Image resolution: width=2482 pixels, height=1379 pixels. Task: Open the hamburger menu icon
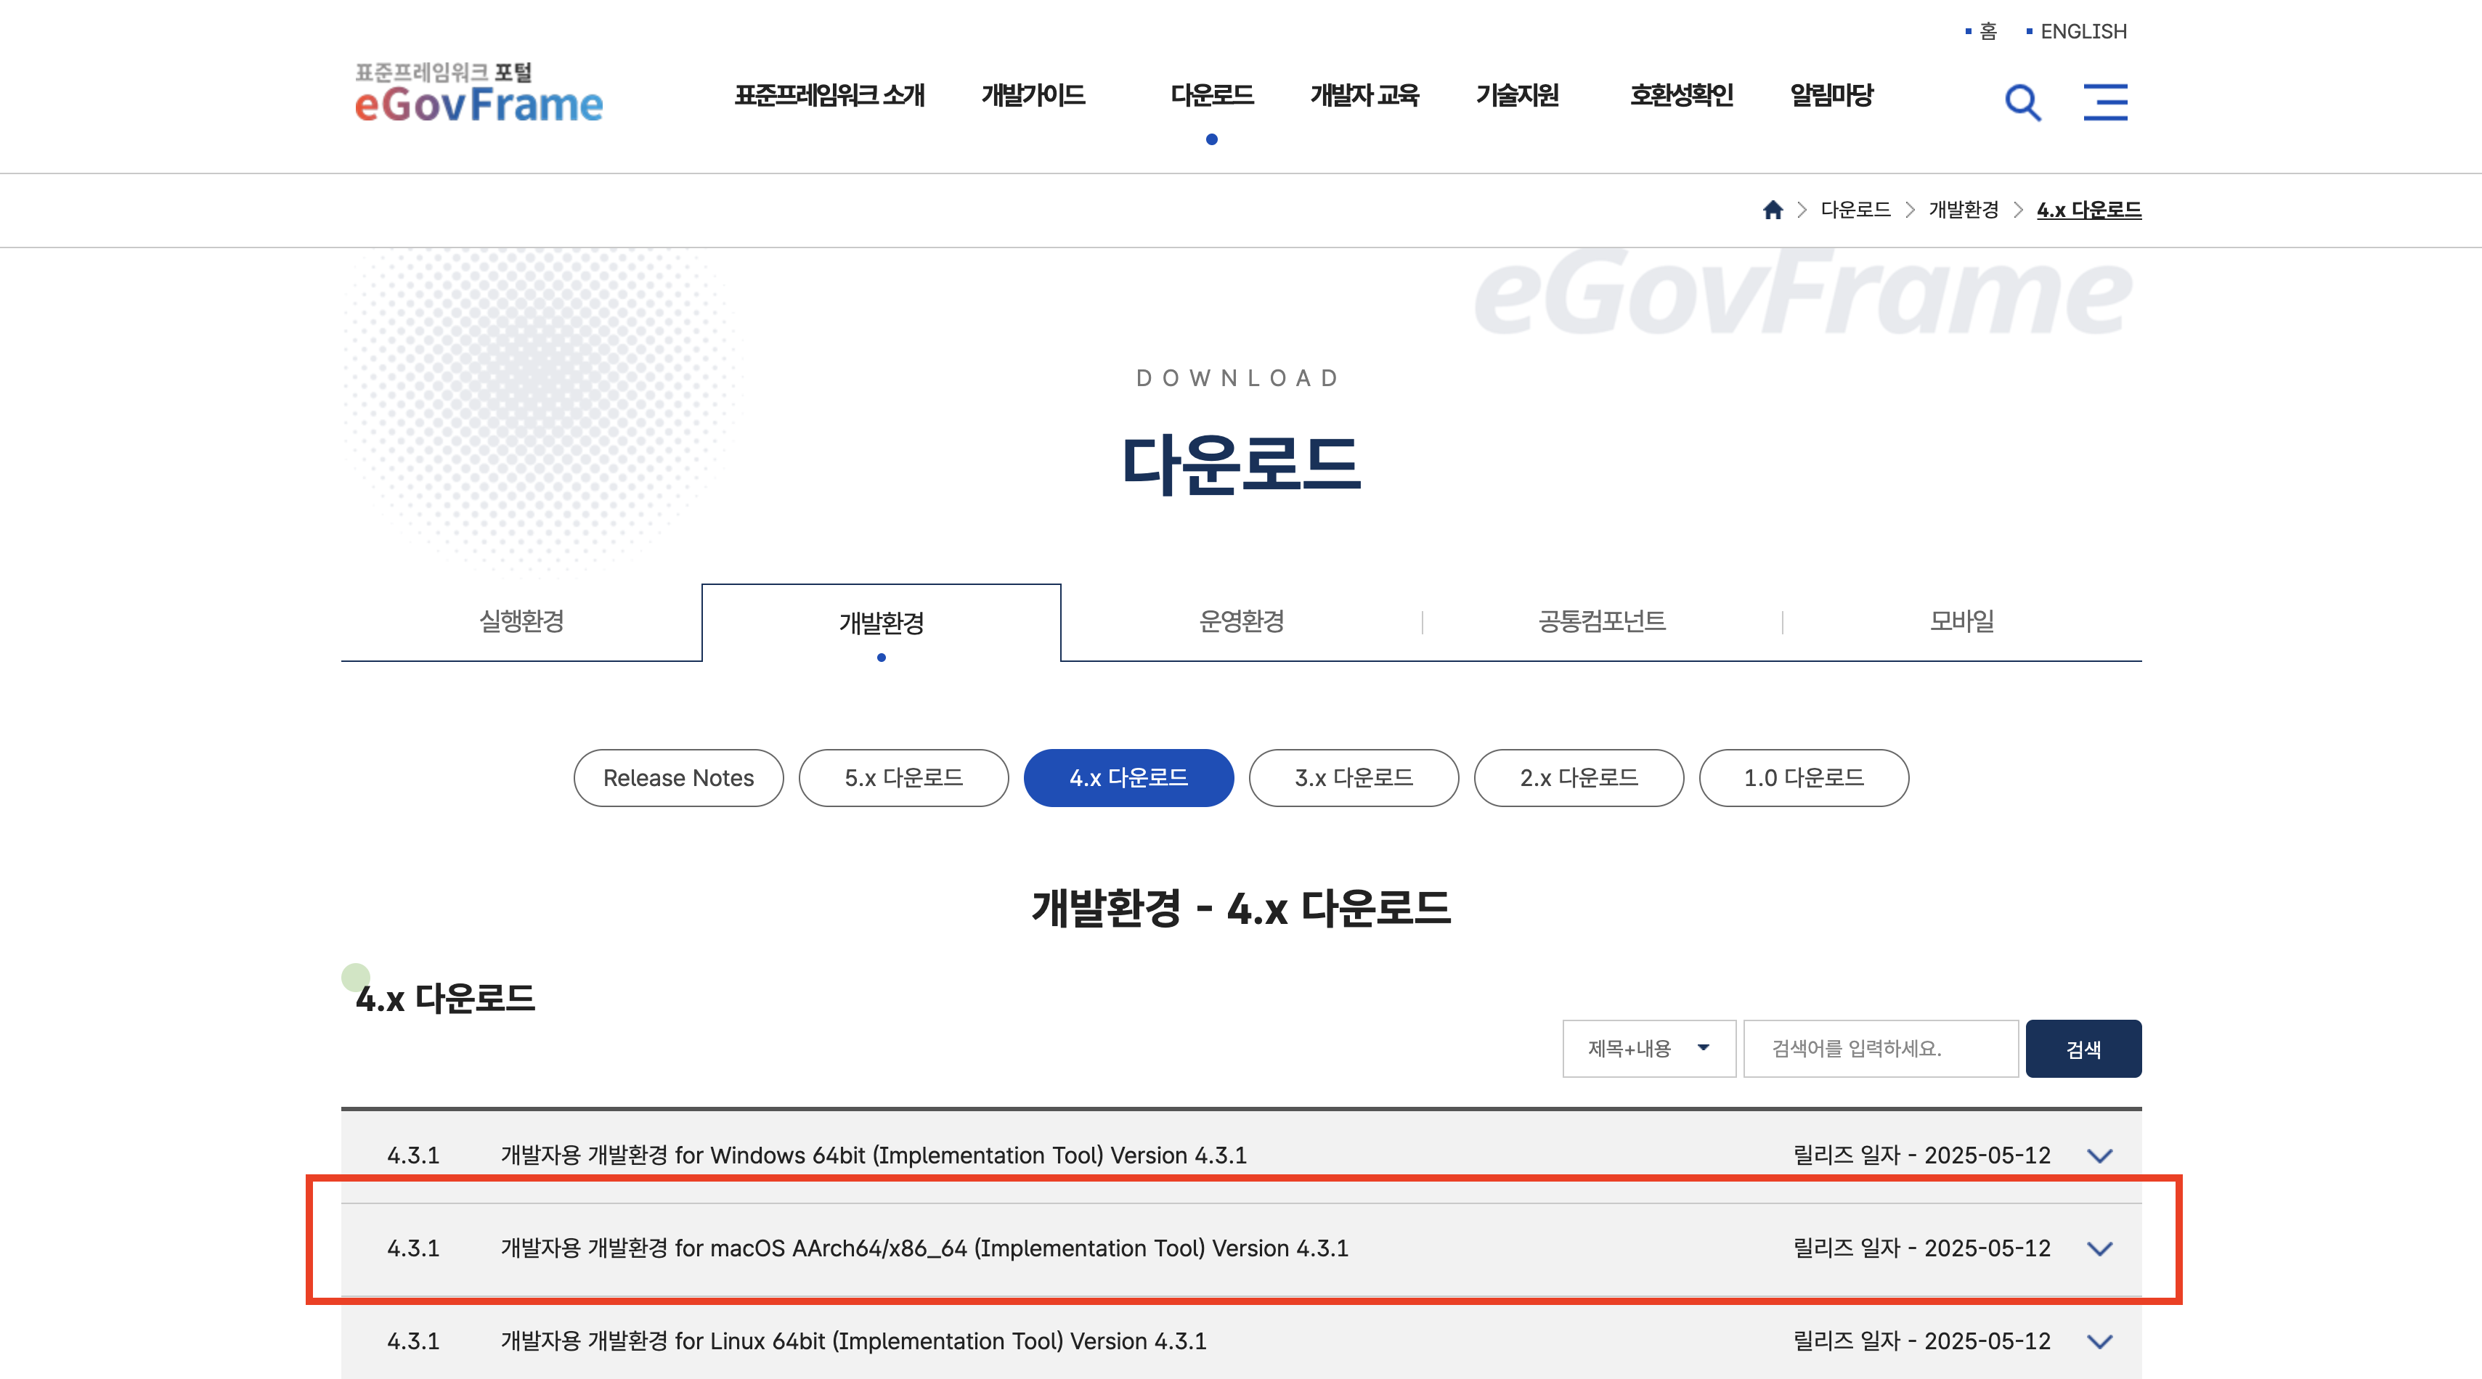tap(2104, 102)
